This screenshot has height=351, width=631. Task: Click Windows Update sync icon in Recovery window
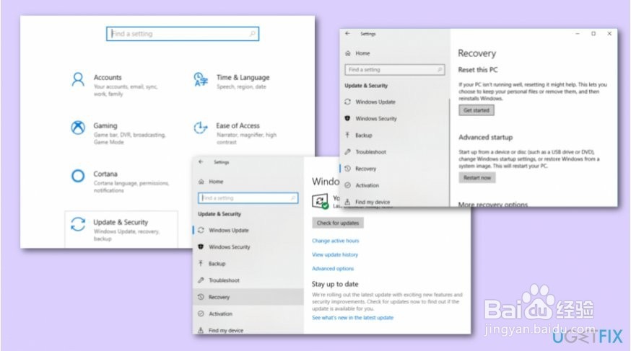click(x=348, y=102)
